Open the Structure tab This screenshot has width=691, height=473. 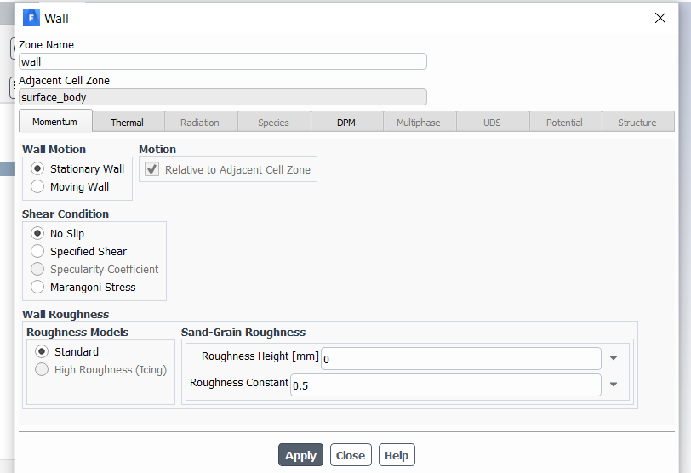tap(638, 122)
